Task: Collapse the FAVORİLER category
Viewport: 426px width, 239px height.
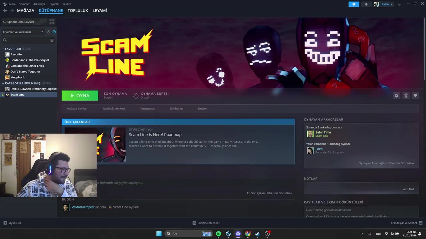Action: coord(3,49)
